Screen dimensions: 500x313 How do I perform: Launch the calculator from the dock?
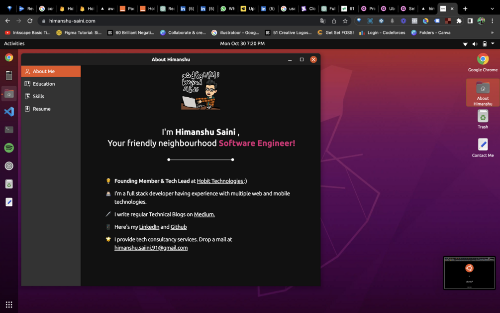[9, 75]
